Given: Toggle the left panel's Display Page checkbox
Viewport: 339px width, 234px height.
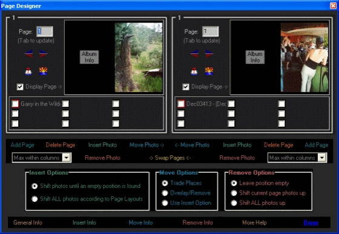Looking at the screenshot, I should point(20,87).
